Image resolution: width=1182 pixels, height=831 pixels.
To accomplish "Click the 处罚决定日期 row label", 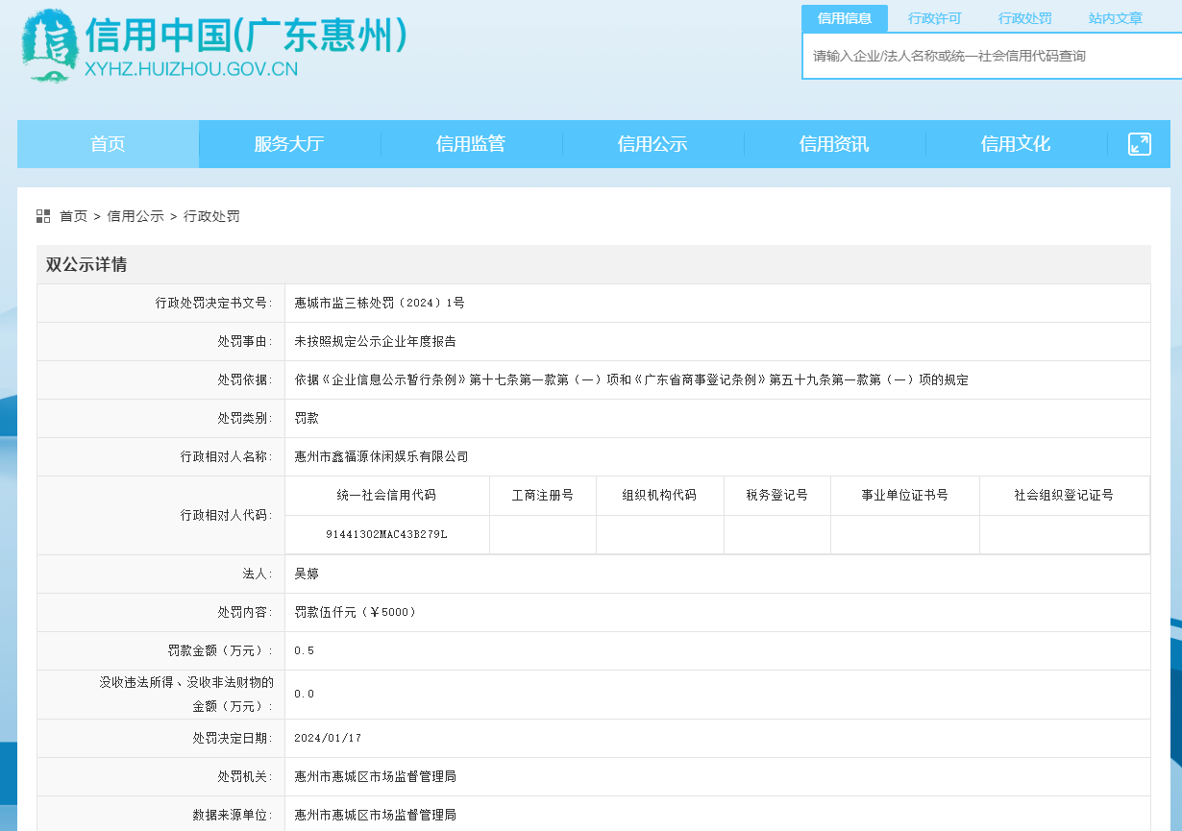I will coord(234,738).
